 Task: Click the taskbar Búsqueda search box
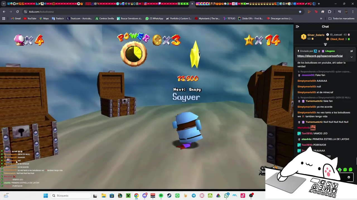[x=71, y=196]
